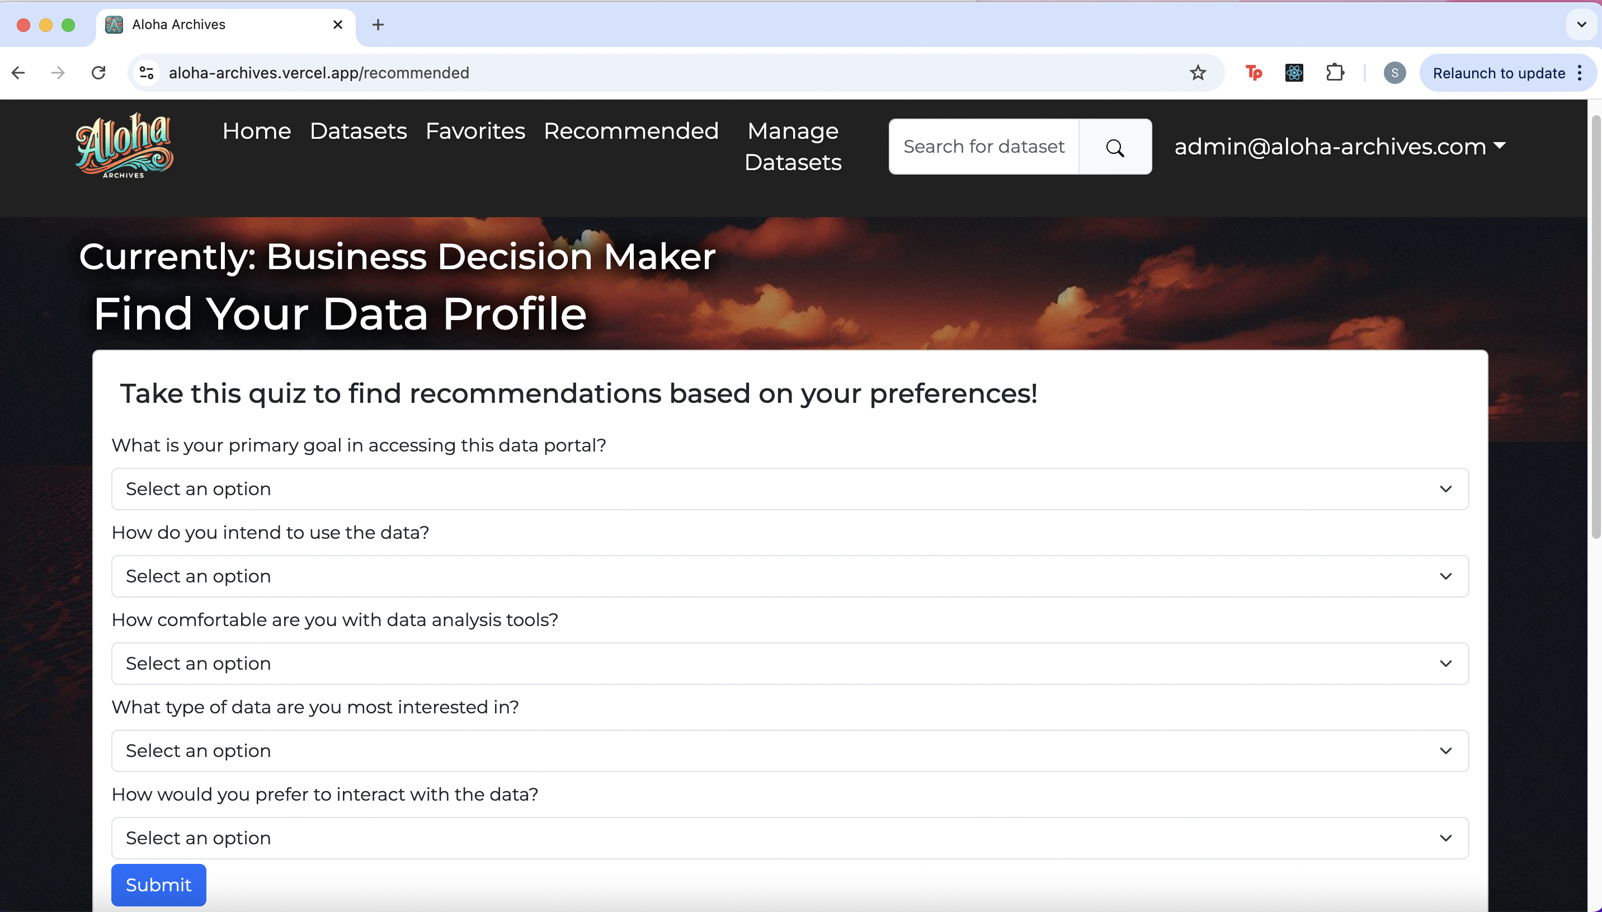Click the Aloha Archives logo
1602x912 pixels.
[124, 146]
